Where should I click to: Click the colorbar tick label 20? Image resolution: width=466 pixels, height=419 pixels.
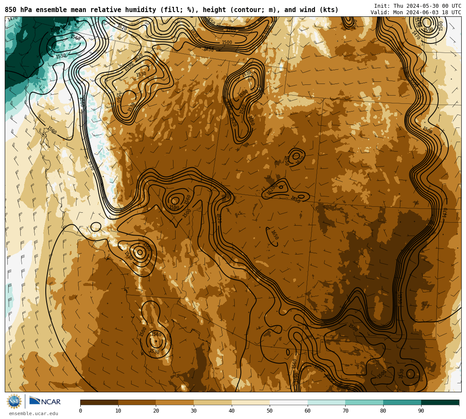click(156, 411)
